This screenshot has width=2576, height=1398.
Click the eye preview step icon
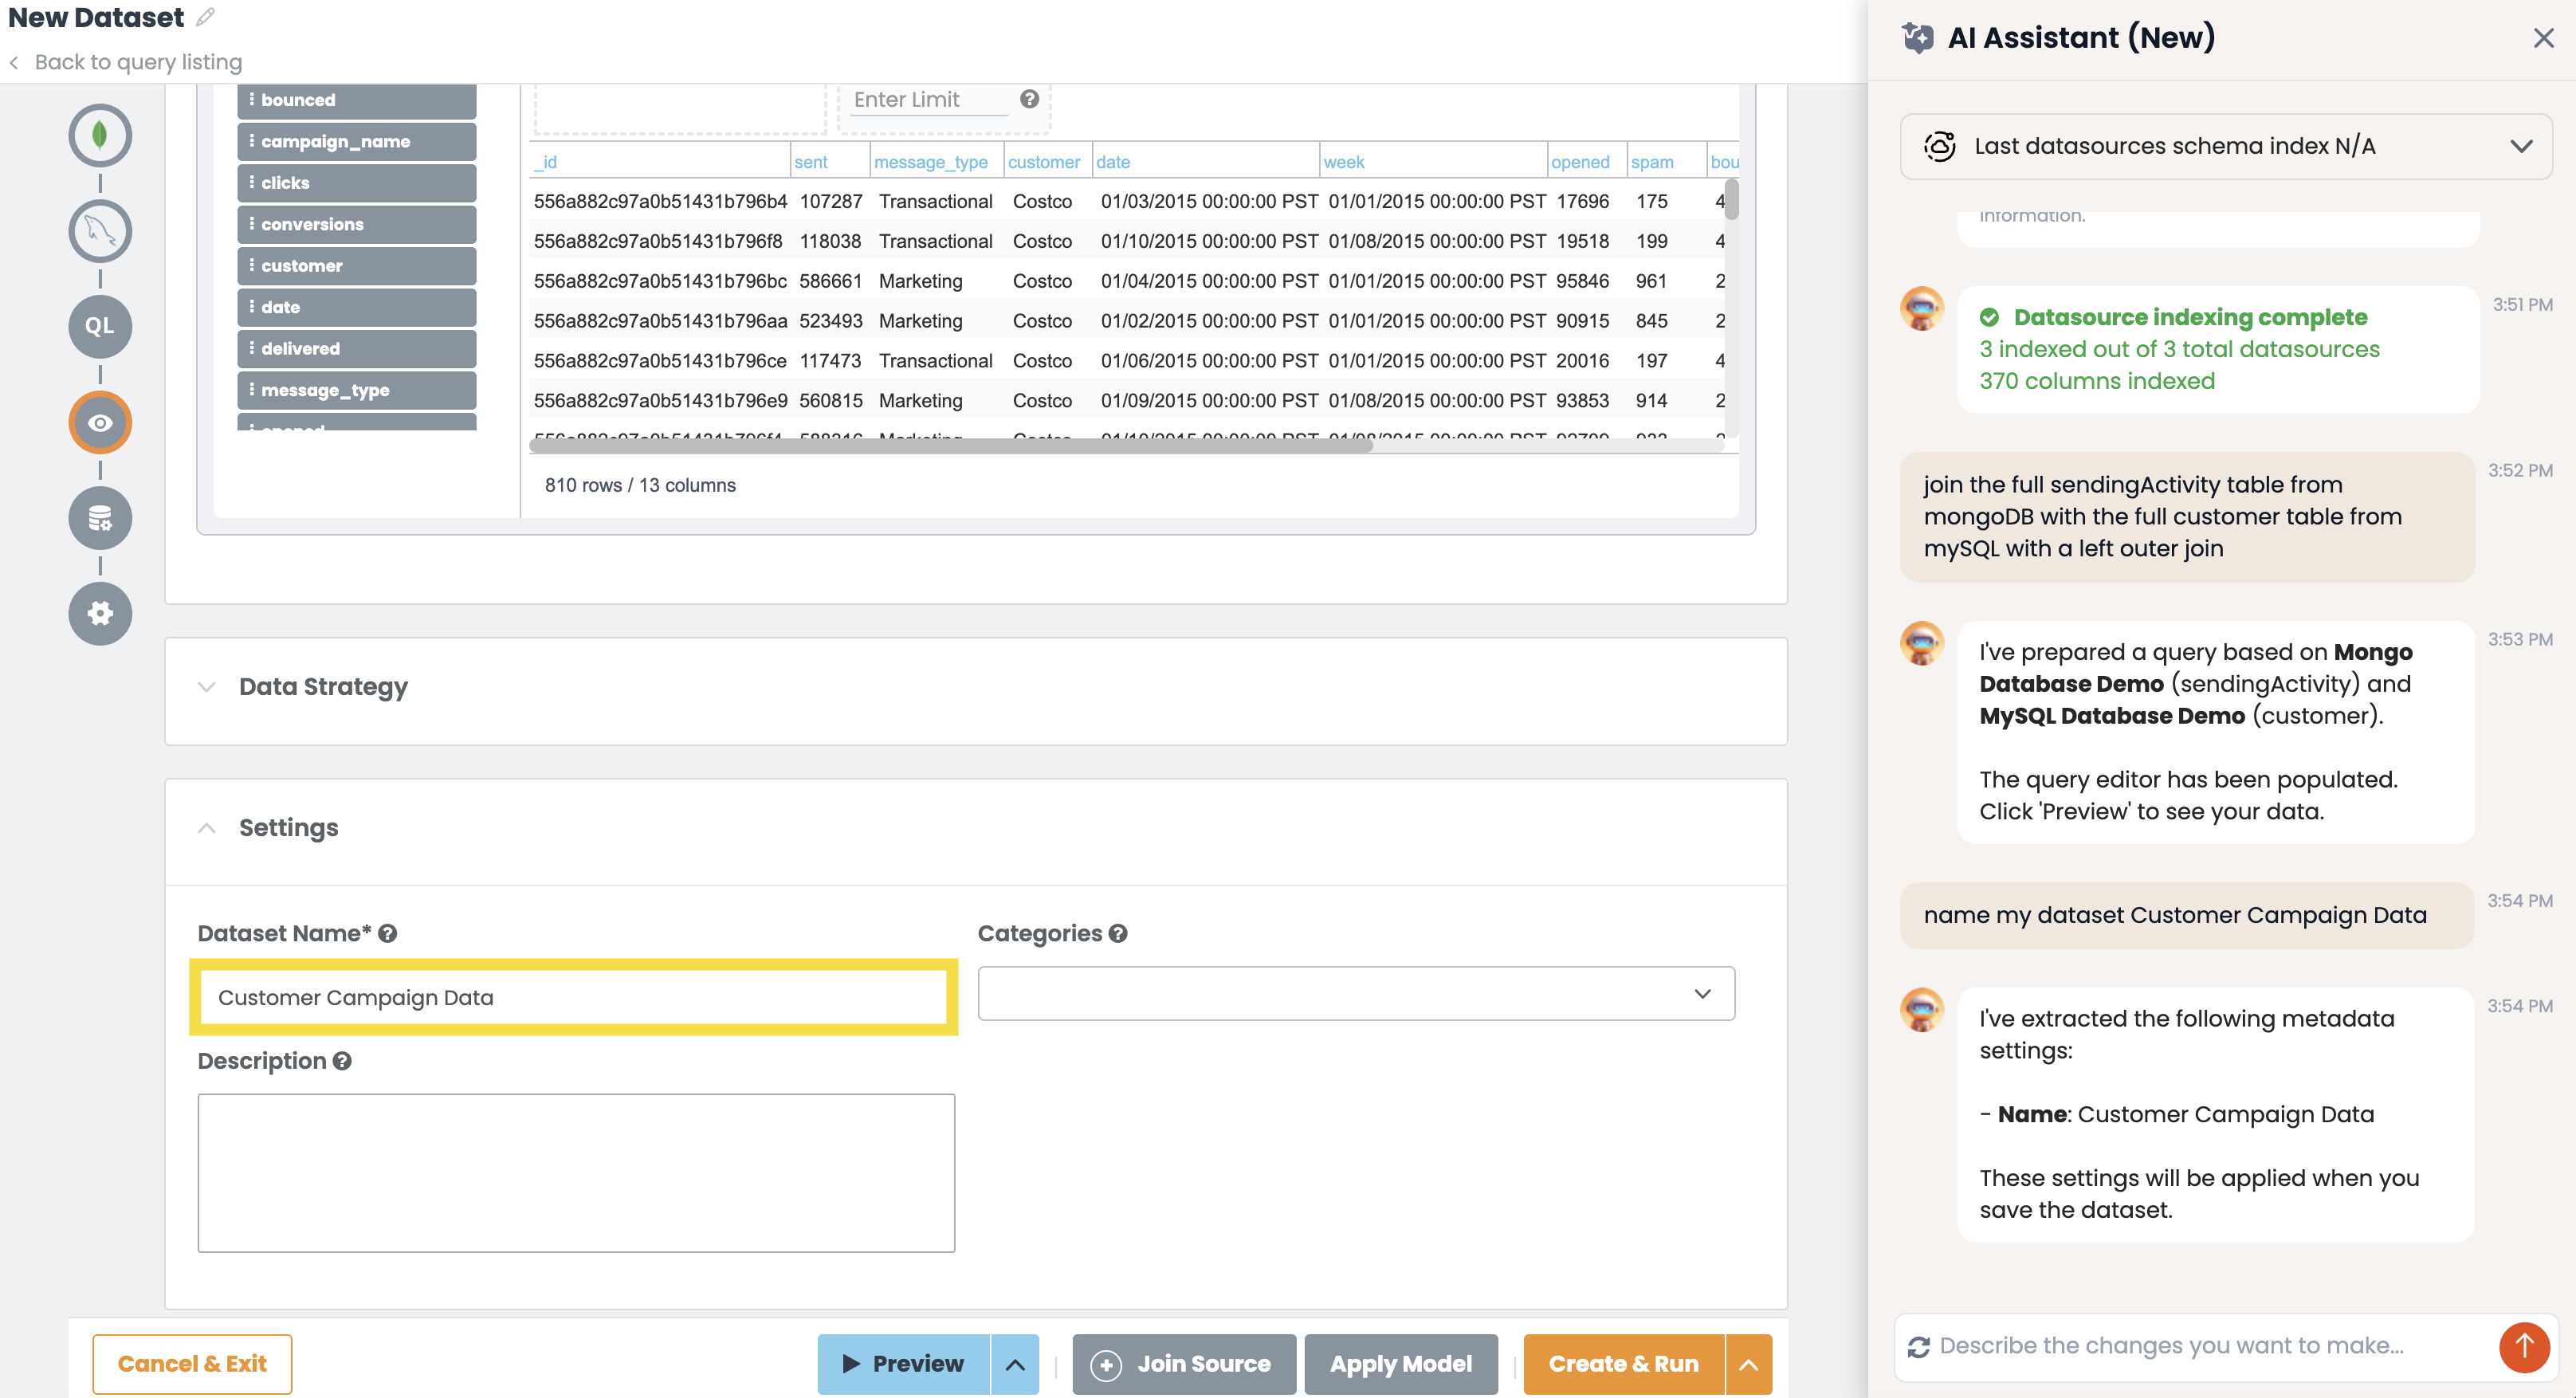coord(100,422)
